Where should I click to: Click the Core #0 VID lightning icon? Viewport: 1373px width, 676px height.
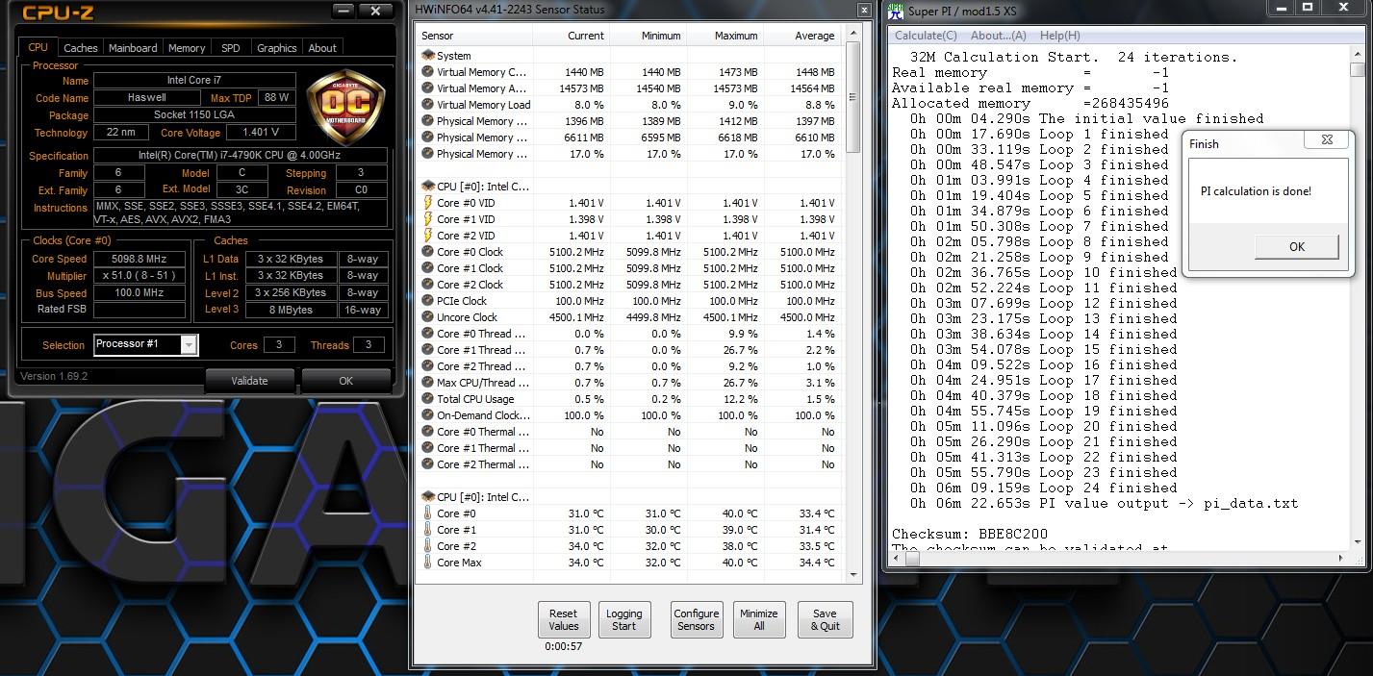(428, 203)
